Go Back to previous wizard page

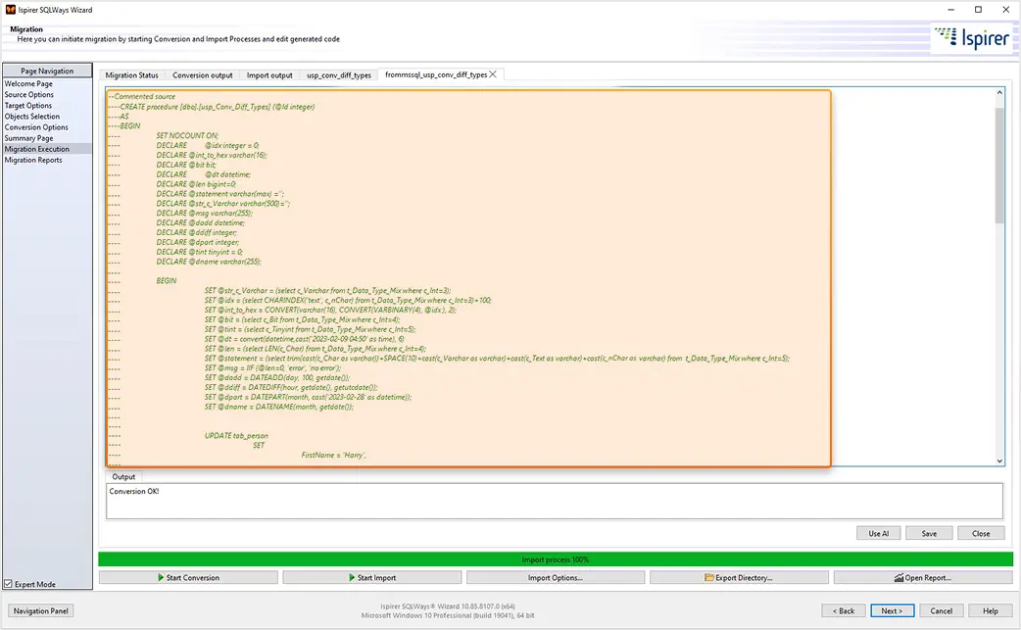(x=844, y=610)
